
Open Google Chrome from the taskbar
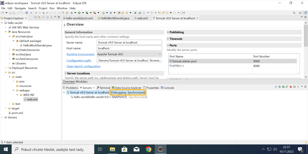click(x=148, y=150)
